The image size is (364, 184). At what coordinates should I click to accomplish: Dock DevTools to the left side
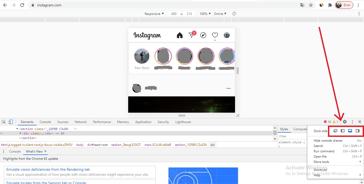[343, 131]
